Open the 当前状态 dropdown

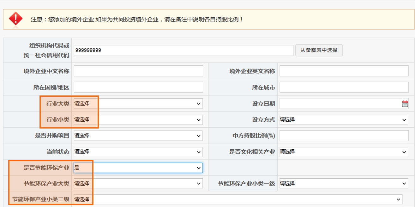click(x=138, y=152)
